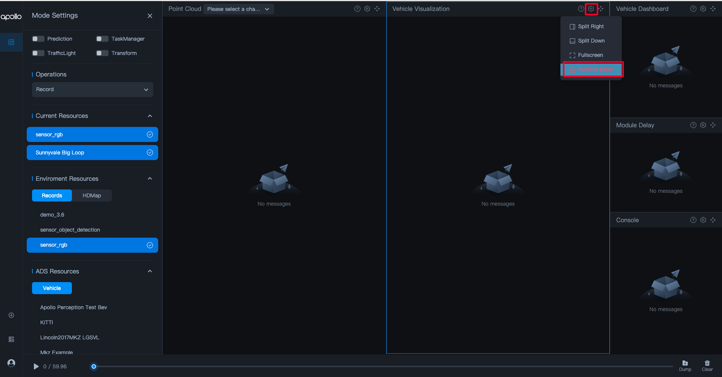722x377 pixels.
Task: Enable the Prediction toggle
Action: pos(38,39)
